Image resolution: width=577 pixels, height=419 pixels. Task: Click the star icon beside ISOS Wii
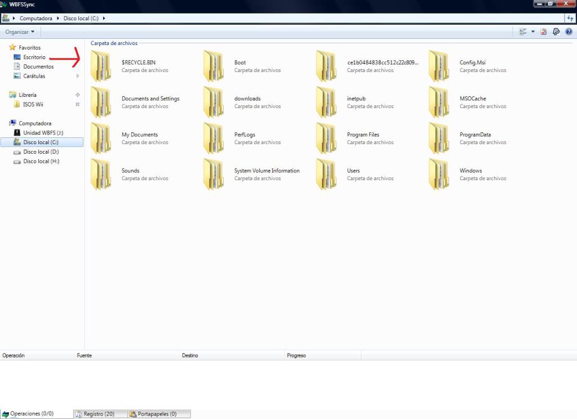78,105
